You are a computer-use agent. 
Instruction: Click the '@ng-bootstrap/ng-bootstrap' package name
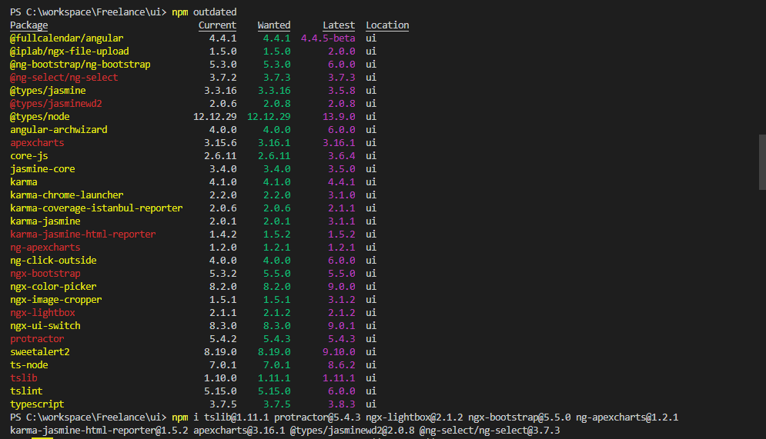[x=80, y=65]
